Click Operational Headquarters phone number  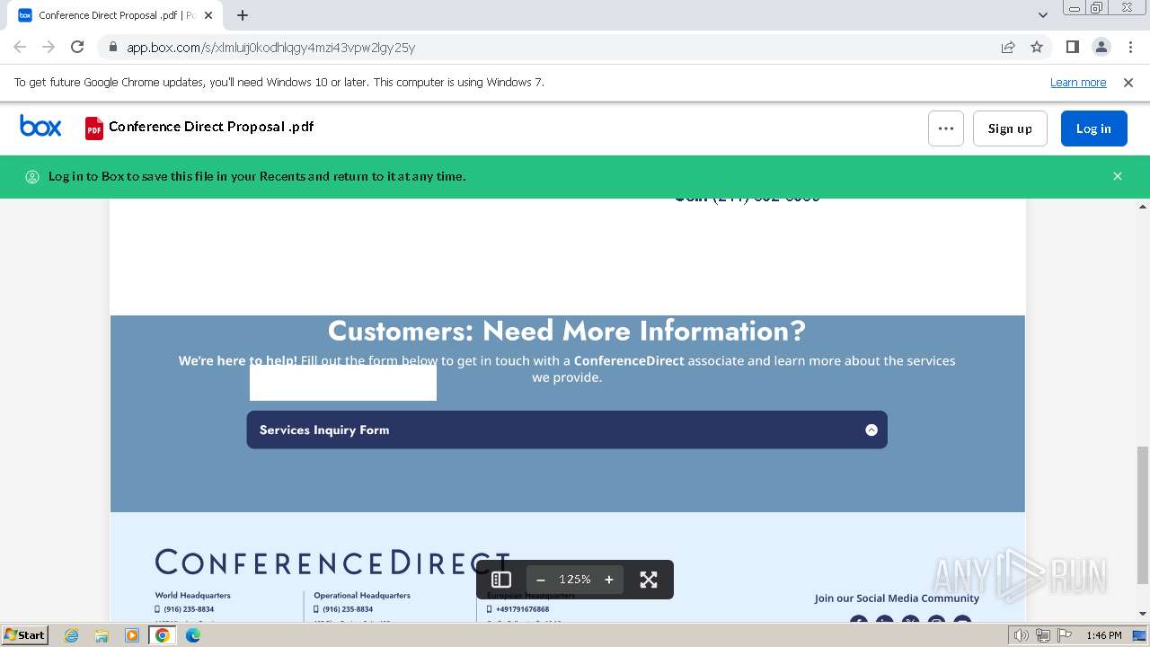coord(348,609)
